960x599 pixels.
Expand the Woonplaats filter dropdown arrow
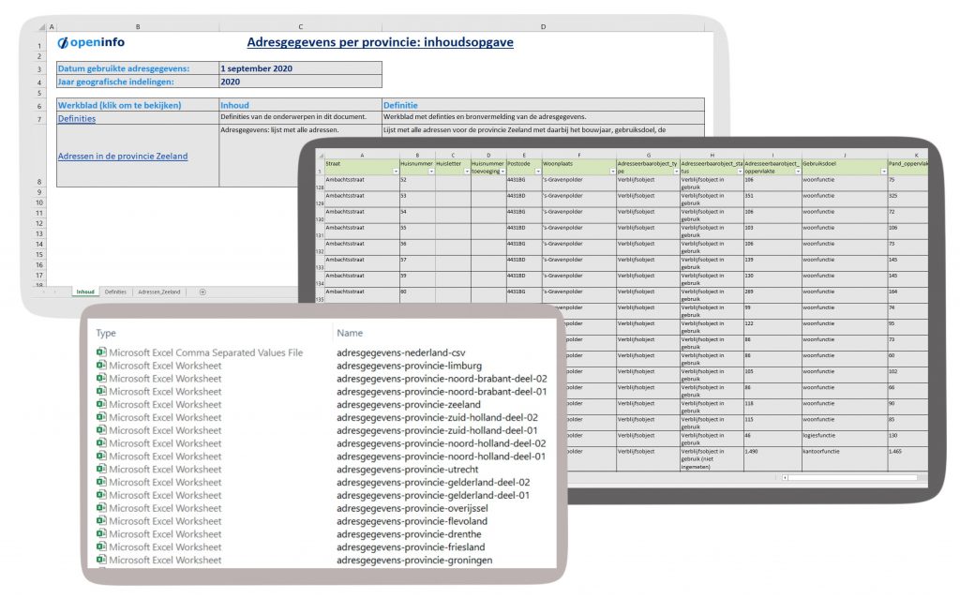pyautogui.click(x=611, y=172)
